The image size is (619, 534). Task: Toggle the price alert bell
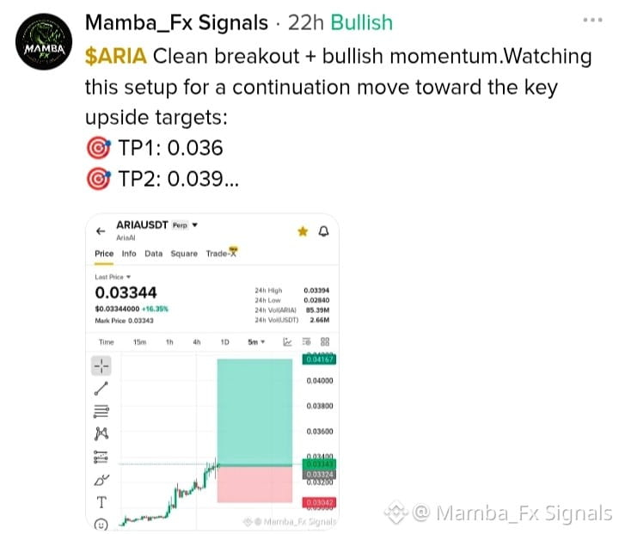(x=324, y=231)
